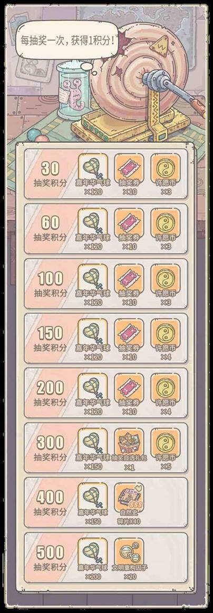Viewport: 213px width, 613px height.
Task: Select lottery ticket icon in 60-point row
Action: [x=129, y=223]
